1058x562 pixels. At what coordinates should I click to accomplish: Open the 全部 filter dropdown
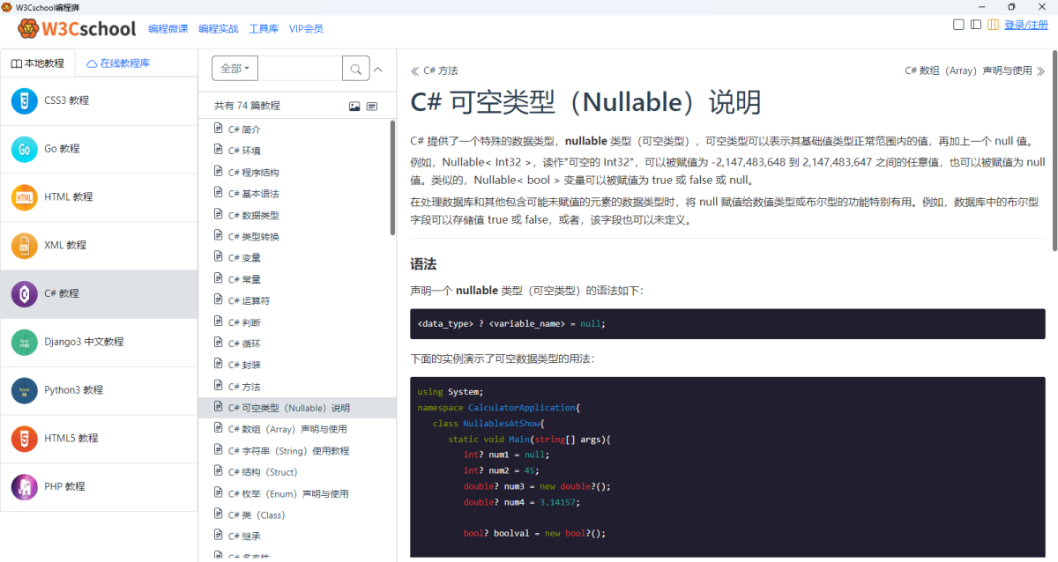235,69
